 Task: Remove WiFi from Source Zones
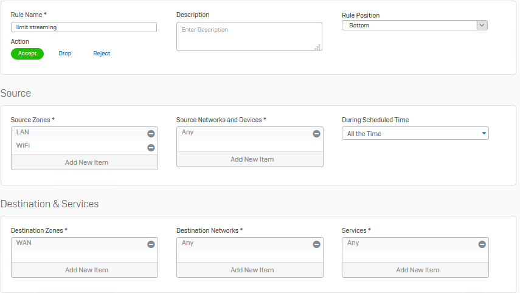(x=151, y=148)
